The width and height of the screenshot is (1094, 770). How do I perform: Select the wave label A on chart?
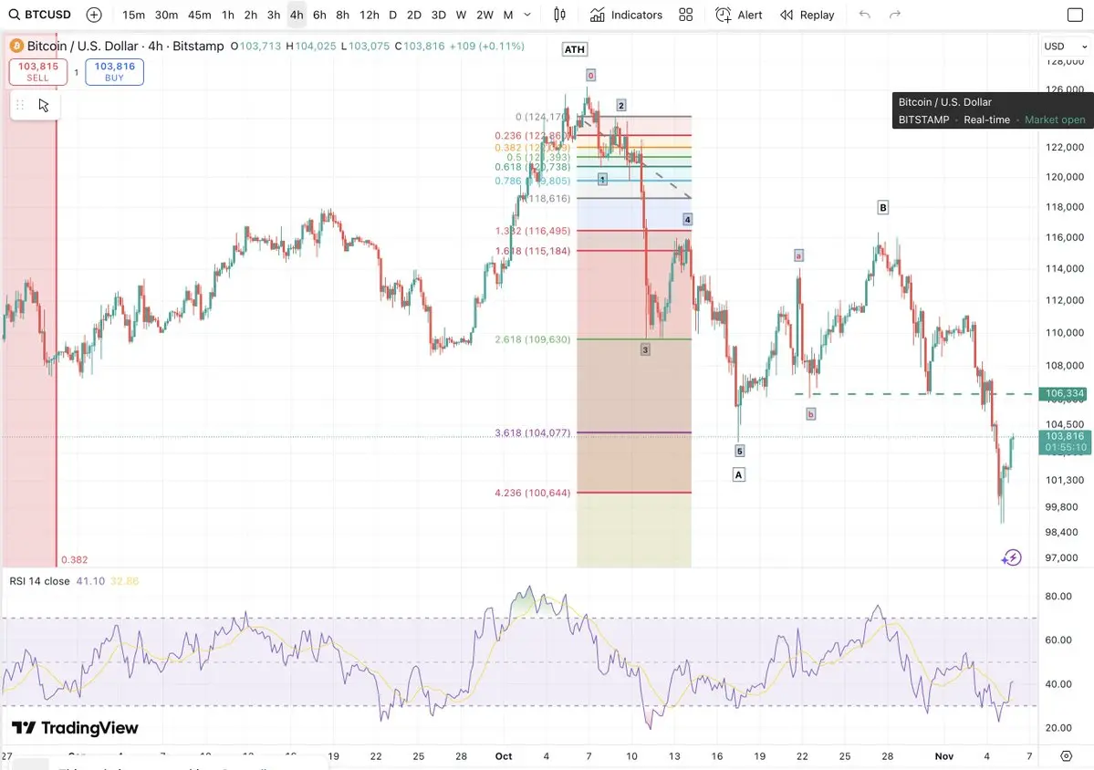[x=739, y=475]
